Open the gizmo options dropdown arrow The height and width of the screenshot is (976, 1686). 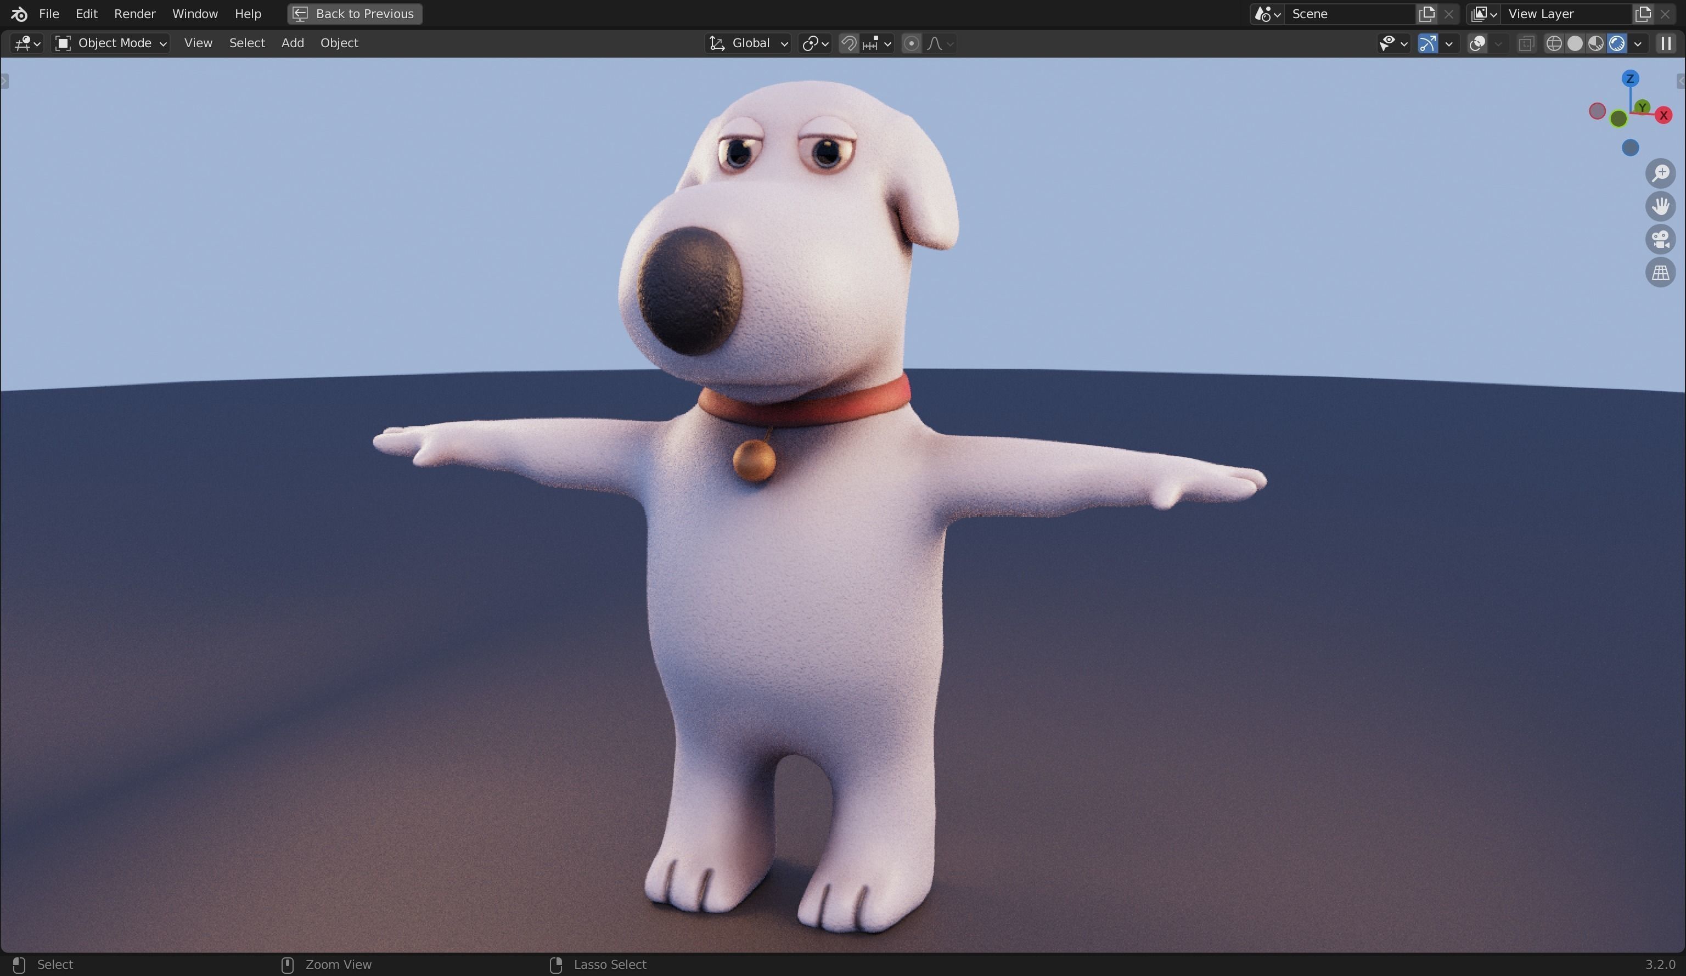click(x=1449, y=43)
